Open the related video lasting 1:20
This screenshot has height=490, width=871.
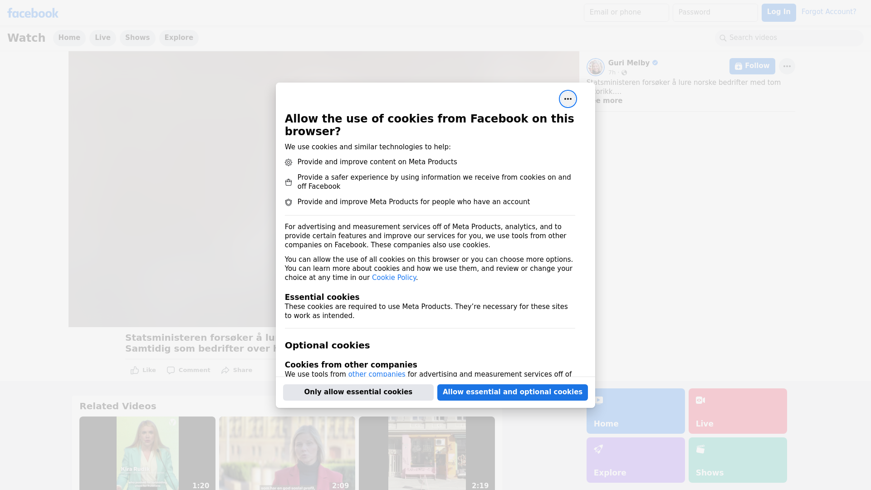(x=147, y=453)
